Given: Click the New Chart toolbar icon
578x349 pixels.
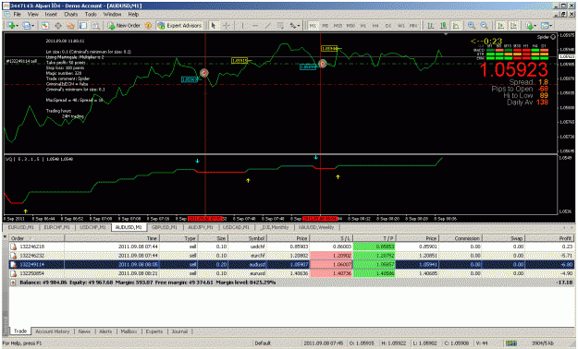Looking at the screenshot, I should (x=11, y=26).
